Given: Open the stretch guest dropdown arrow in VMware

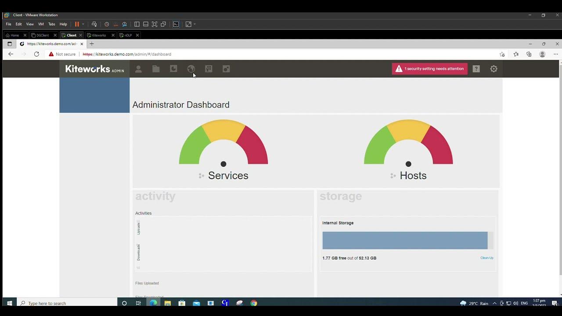Looking at the screenshot, I should (195, 24).
